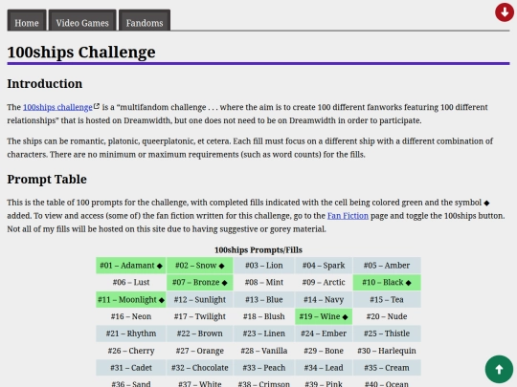The height and width of the screenshot is (387, 517).
Task: Open the Video Games tab
Action: point(82,20)
